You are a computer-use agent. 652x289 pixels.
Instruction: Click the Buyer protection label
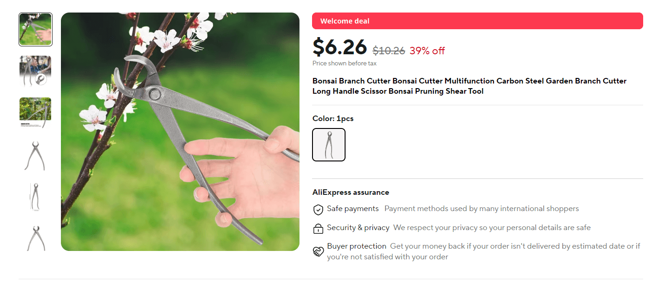[356, 246]
